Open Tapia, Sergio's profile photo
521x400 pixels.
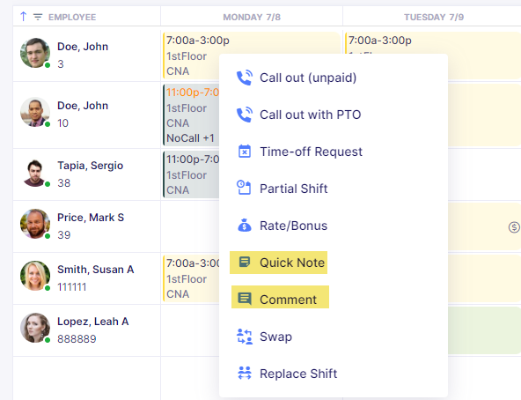(34, 173)
